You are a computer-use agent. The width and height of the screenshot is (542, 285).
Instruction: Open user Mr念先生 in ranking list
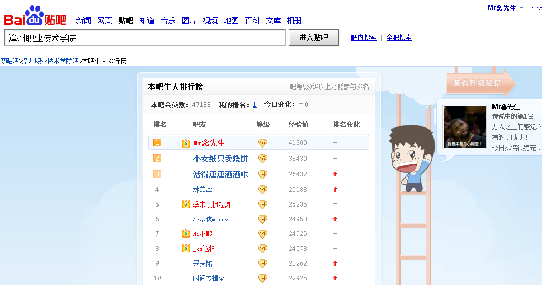(209, 143)
